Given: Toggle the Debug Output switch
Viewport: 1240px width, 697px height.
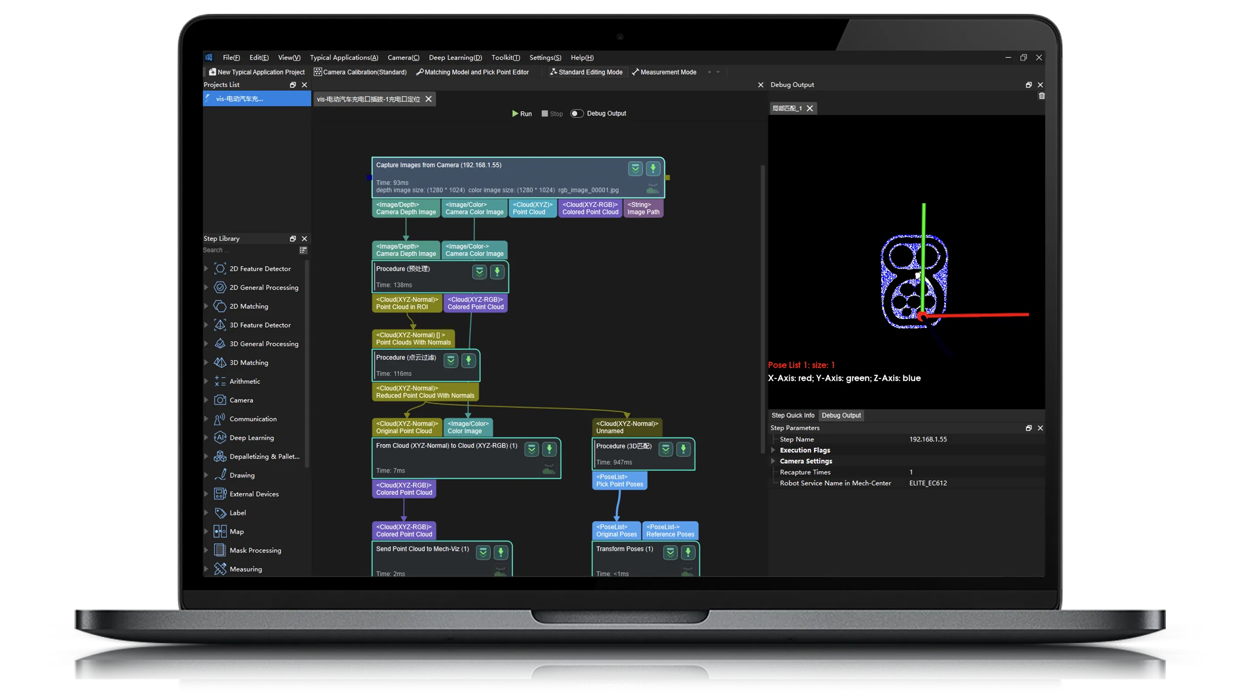Looking at the screenshot, I should pyautogui.click(x=577, y=114).
